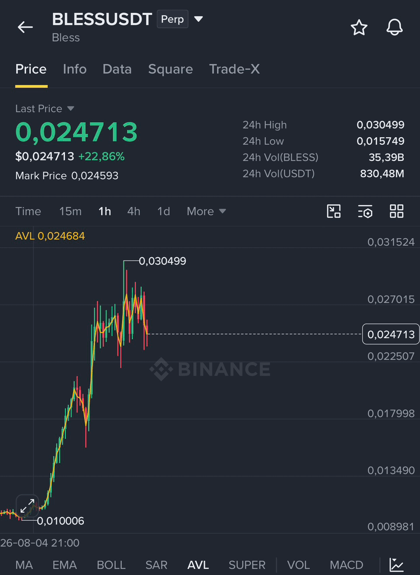Switch to the Price tab
The height and width of the screenshot is (575, 420).
[31, 69]
